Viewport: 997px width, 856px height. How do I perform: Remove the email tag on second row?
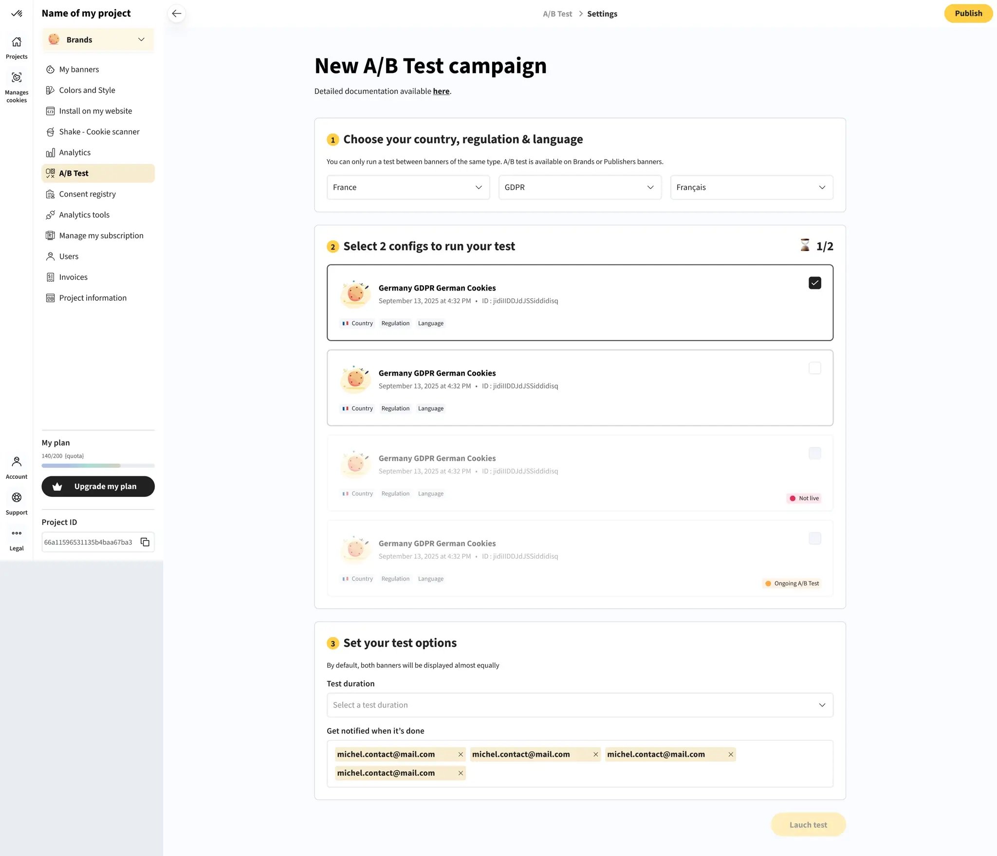point(461,773)
